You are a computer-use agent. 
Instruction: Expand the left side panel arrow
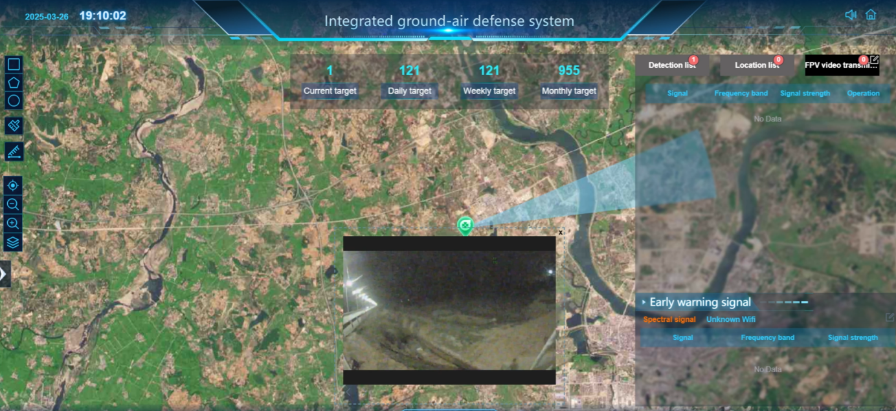(x=4, y=274)
